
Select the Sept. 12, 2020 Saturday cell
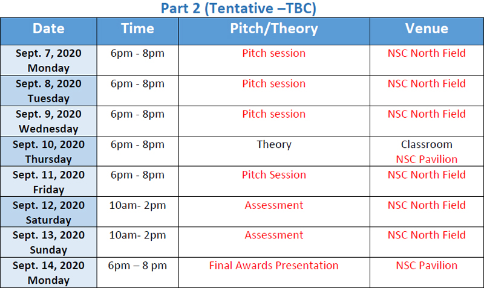[x=48, y=213]
